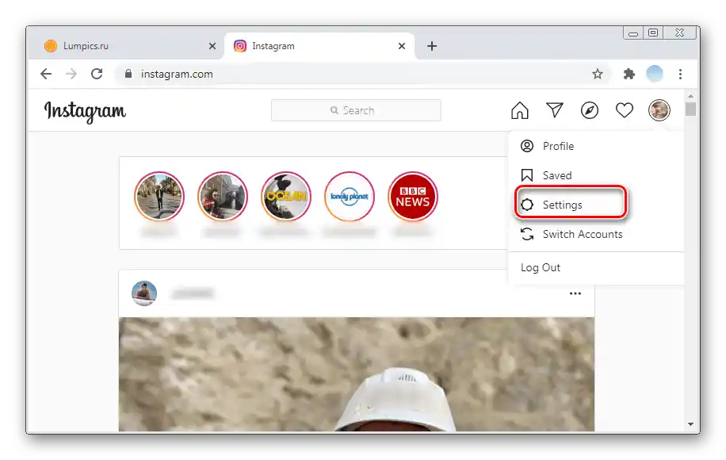Screen dimensions: 726x460
Task: Click the vertical scrollbar thumb
Action: [690, 109]
